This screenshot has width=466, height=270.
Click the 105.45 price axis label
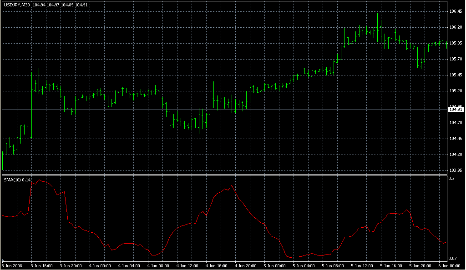(x=456, y=75)
